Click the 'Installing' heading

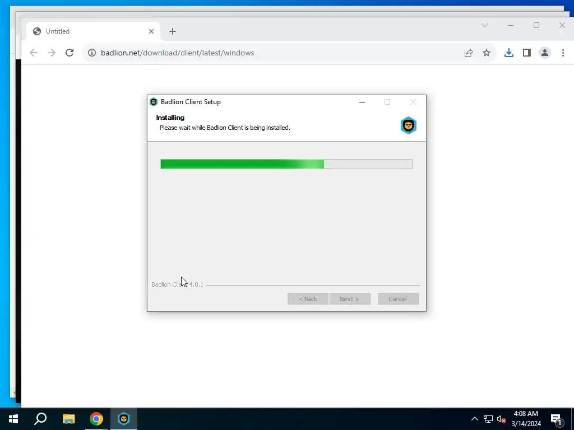pyautogui.click(x=170, y=118)
